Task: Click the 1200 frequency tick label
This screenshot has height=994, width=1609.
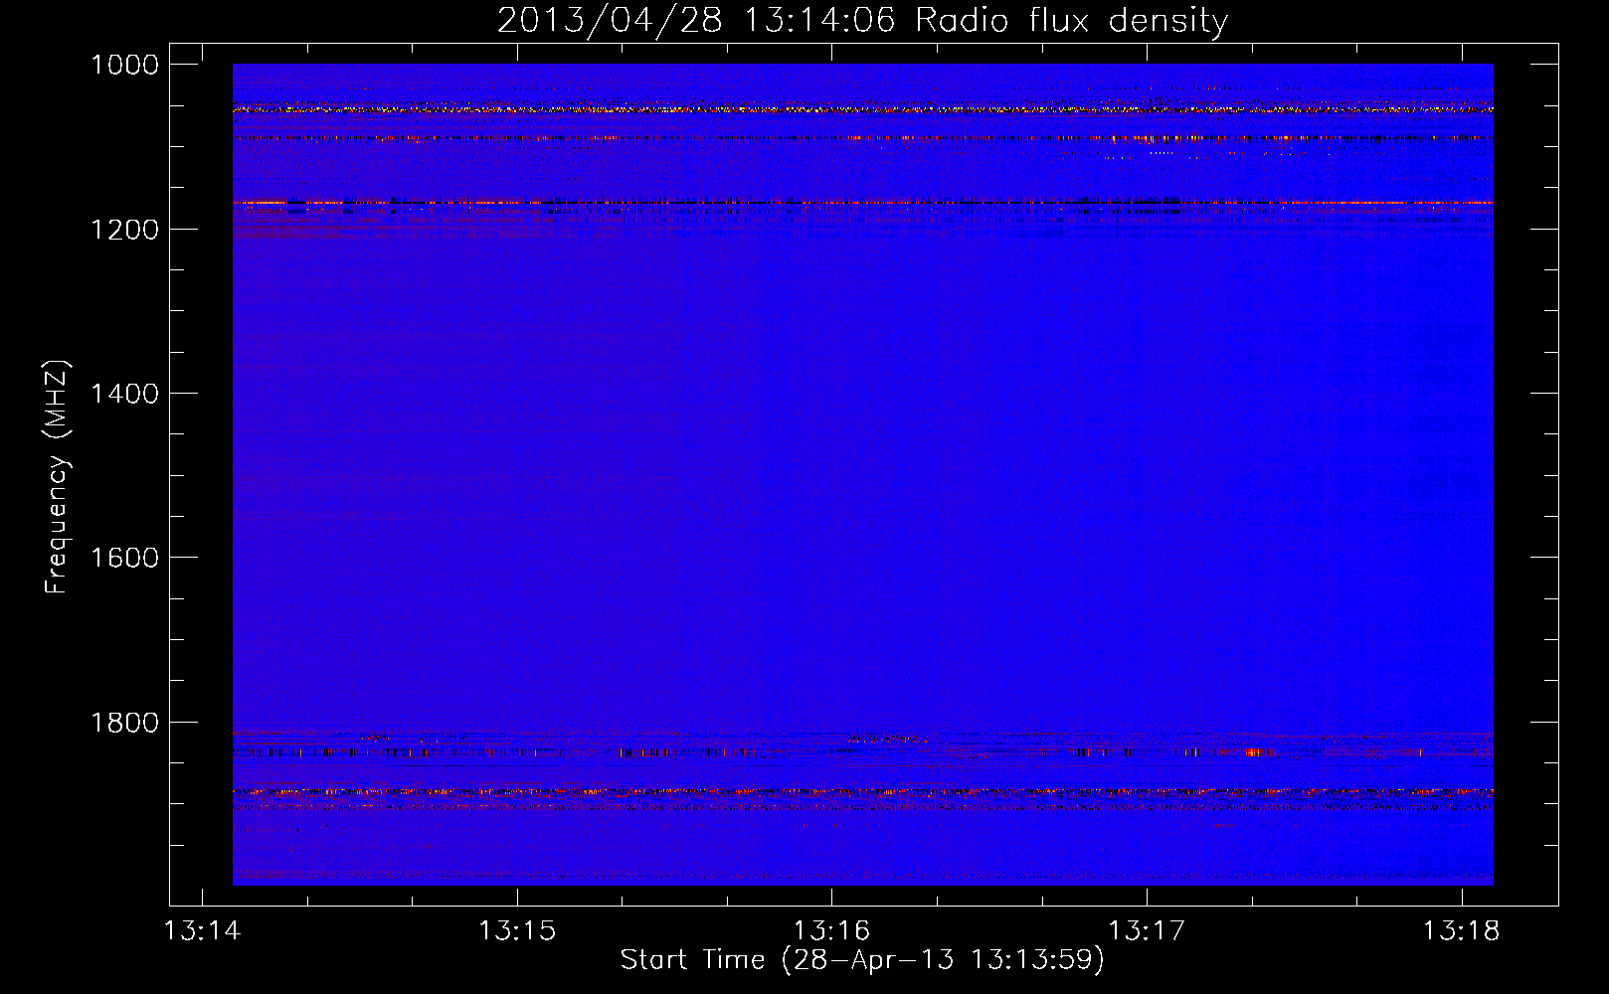Action: (x=124, y=230)
